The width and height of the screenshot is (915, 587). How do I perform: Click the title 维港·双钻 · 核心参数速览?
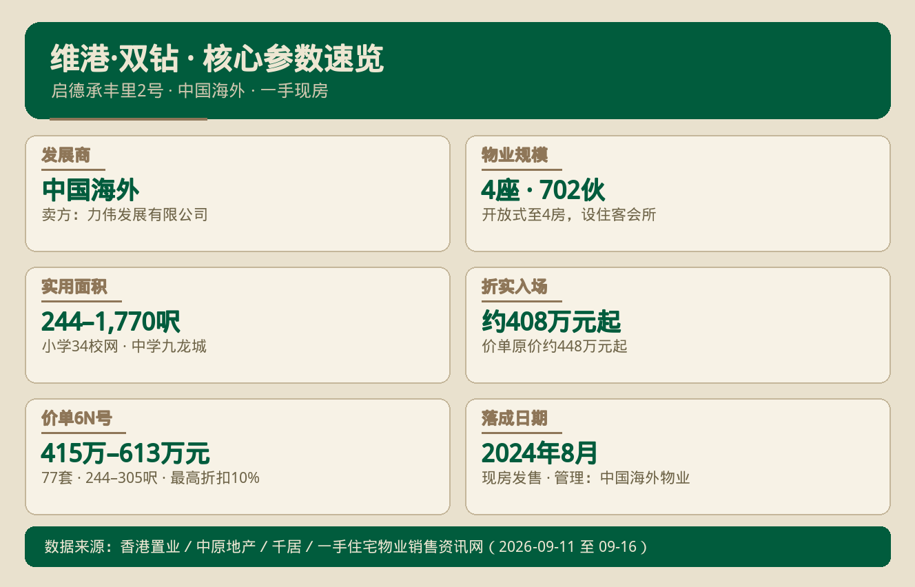tap(217, 61)
